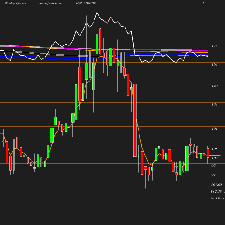Click the 108 price axis label

215,149
